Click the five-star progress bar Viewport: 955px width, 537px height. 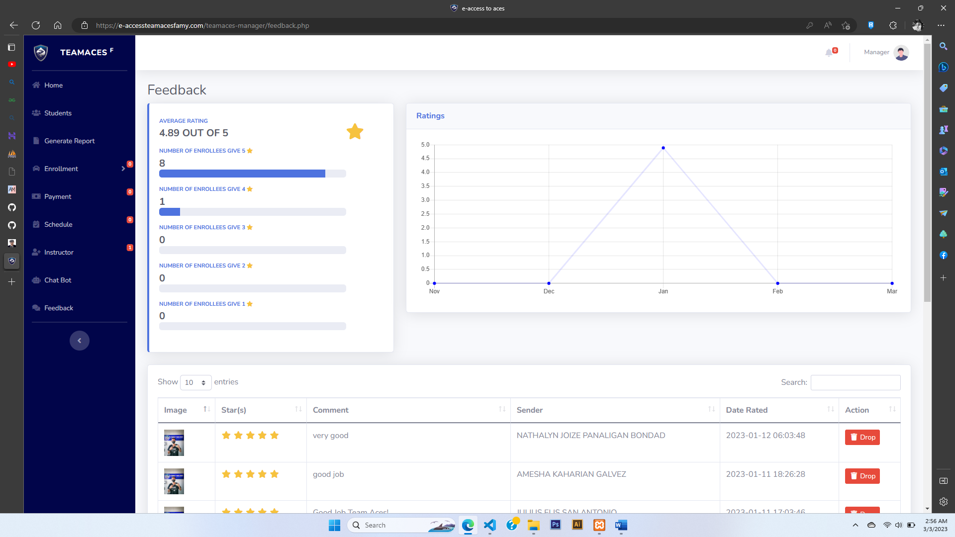click(252, 174)
